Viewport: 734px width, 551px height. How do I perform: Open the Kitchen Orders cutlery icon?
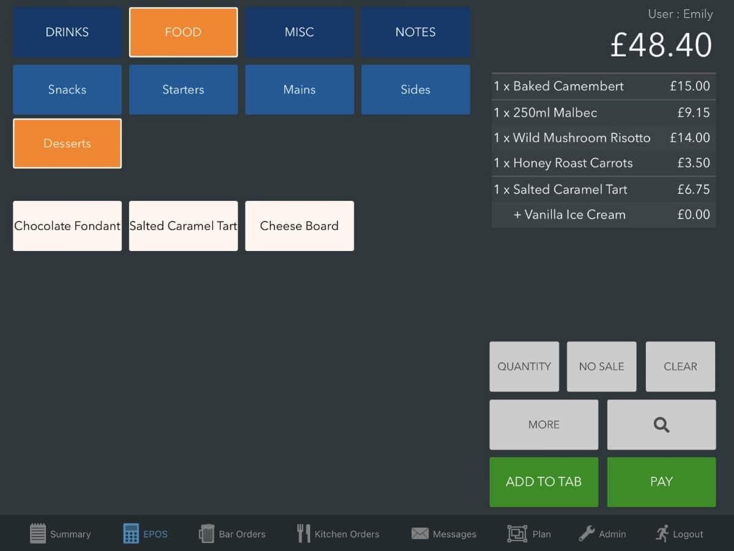[303, 533]
